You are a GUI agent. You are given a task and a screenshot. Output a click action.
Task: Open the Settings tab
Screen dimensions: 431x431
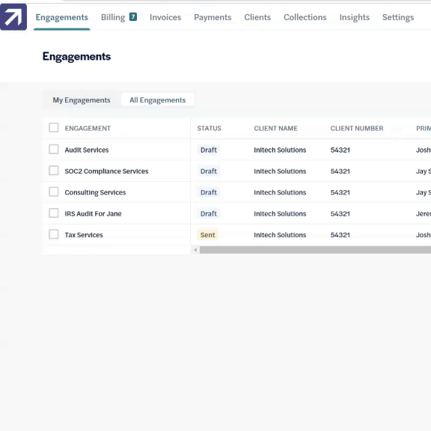tap(398, 17)
